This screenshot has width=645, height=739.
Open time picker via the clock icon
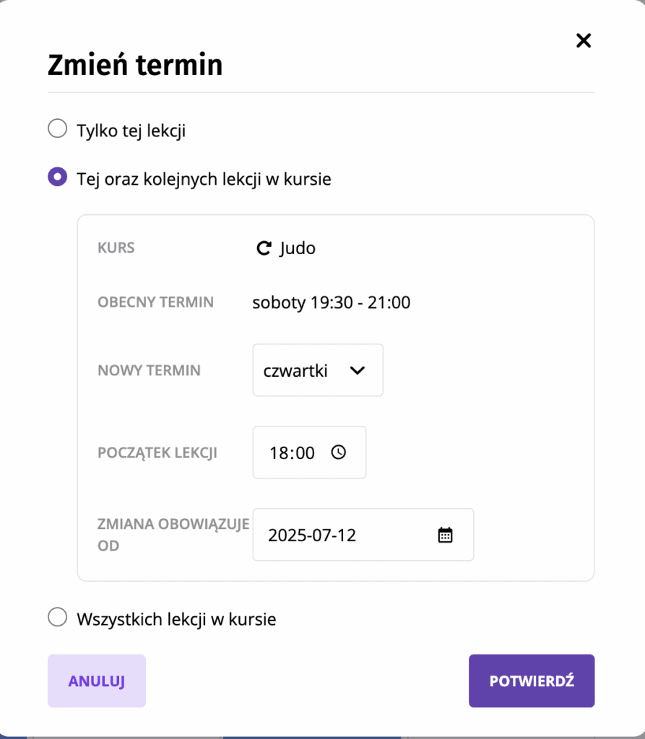[x=338, y=452]
